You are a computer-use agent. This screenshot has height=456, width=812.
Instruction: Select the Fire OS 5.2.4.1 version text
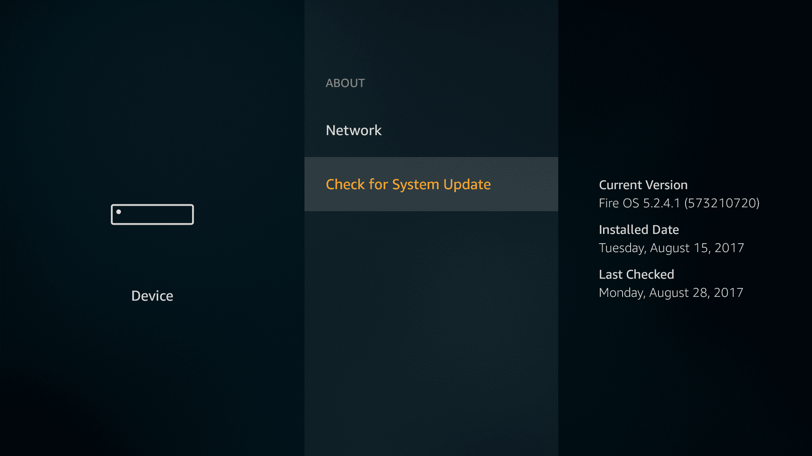click(x=679, y=203)
